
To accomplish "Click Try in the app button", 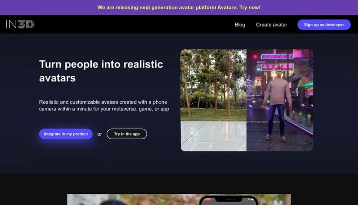I will pyautogui.click(x=127, y=134).
